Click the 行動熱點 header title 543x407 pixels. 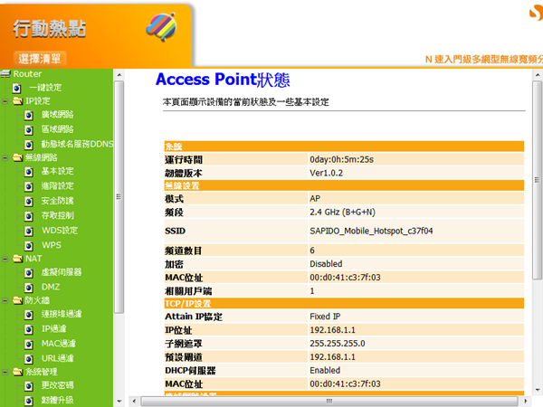(x=50, y=28)
